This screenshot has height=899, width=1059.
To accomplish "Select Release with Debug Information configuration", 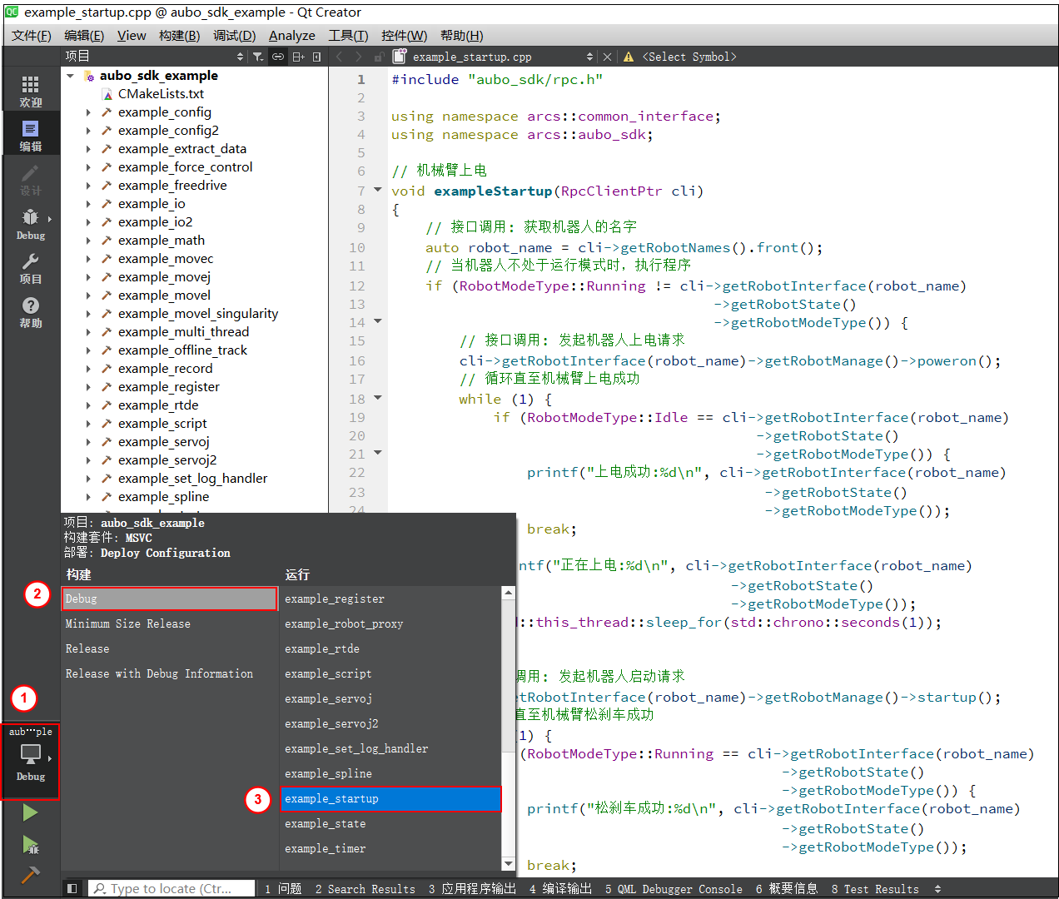I will tap(170, 673).
